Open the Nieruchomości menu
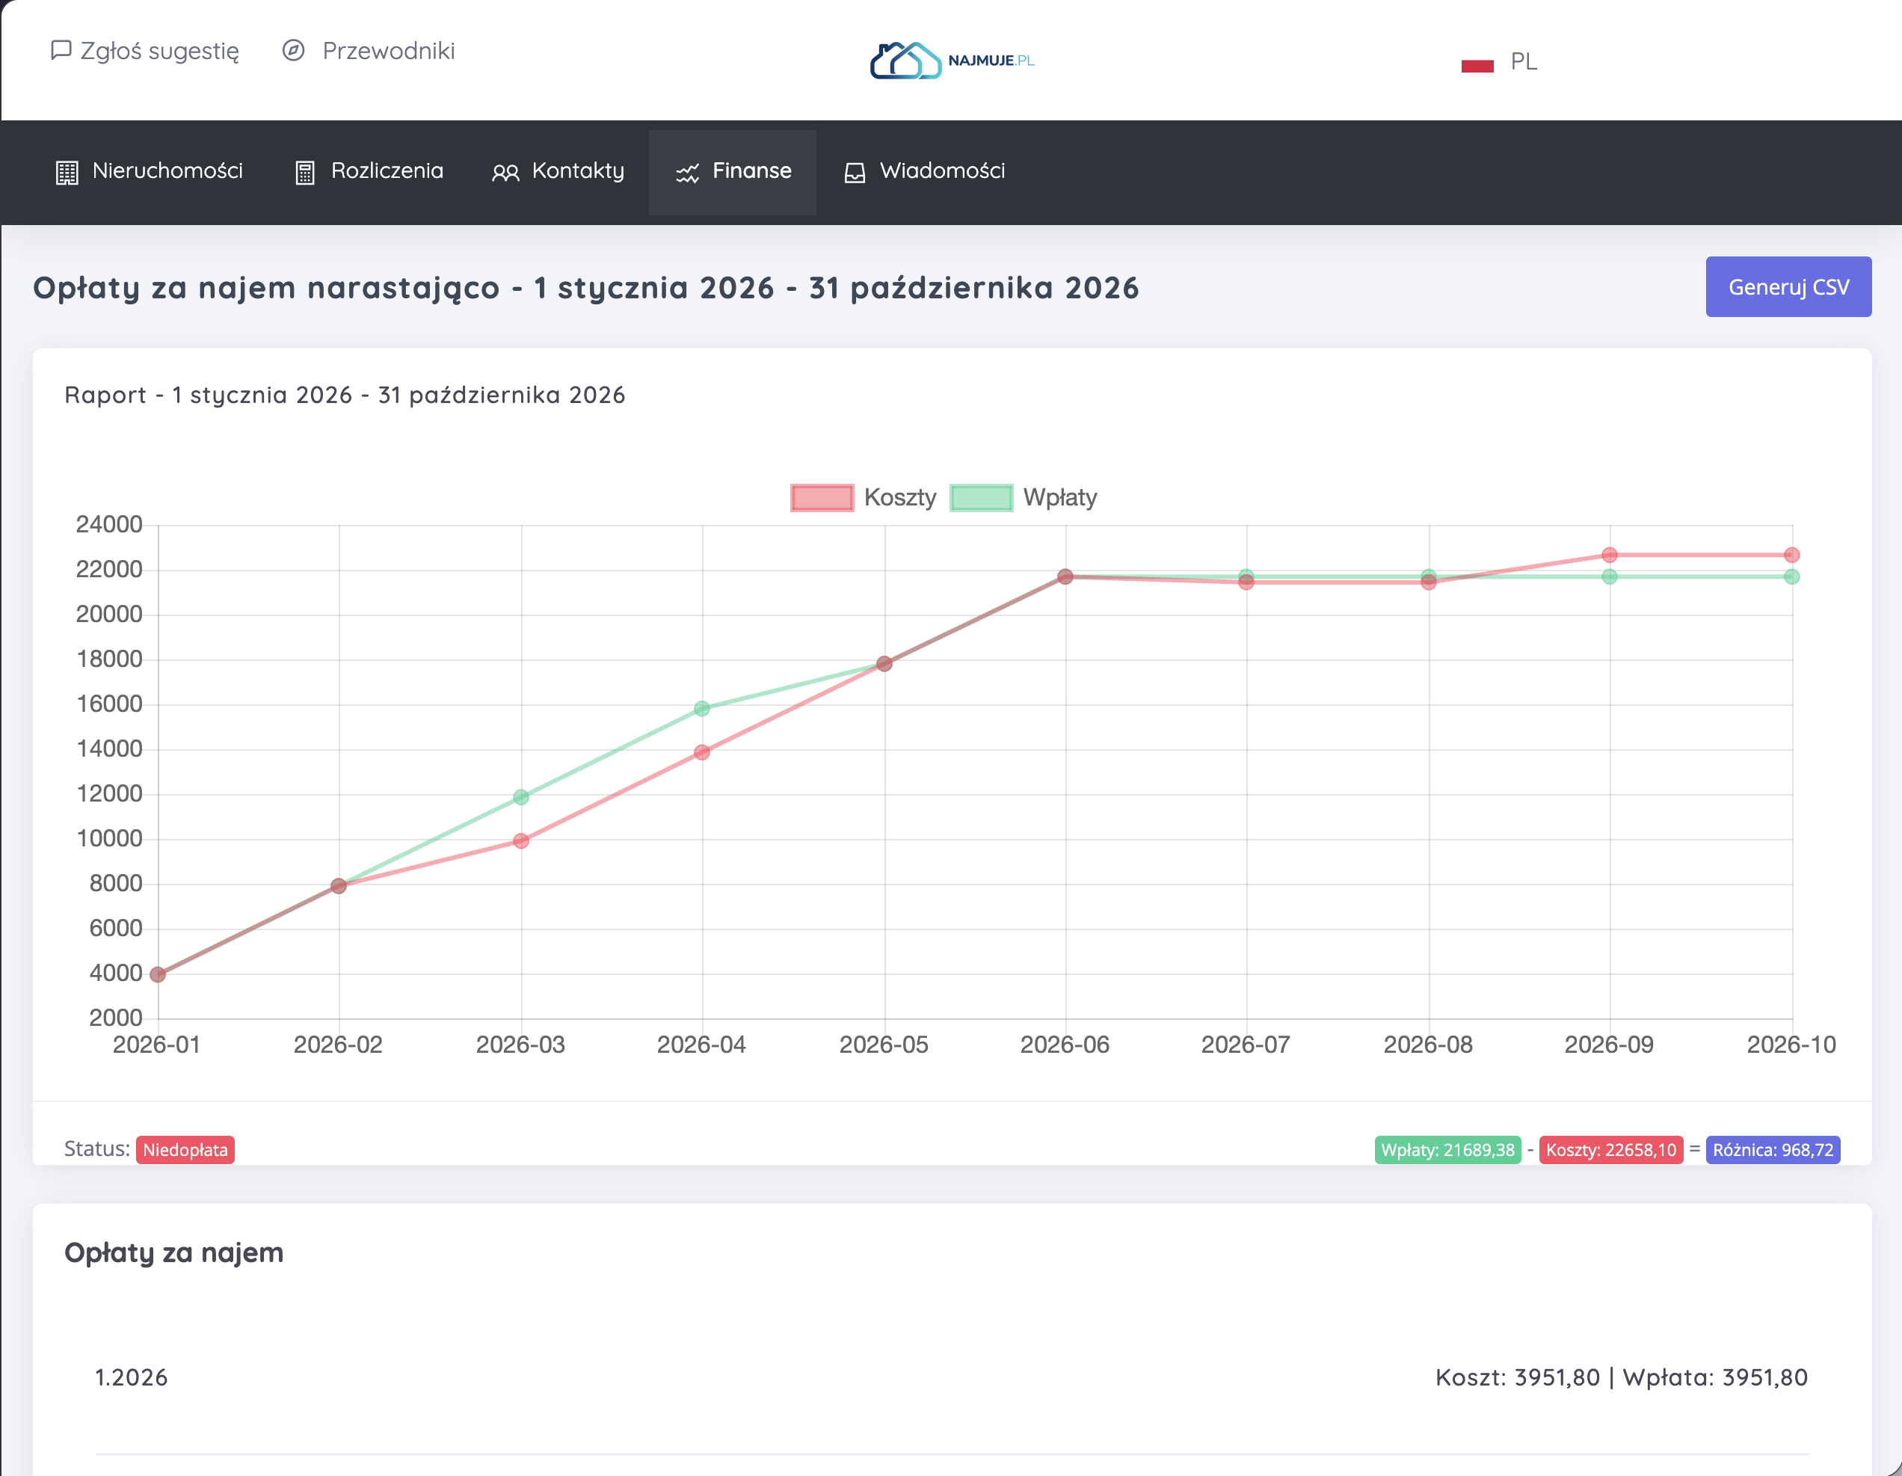Viewport: 1902px width, 1476px height. tap(149, 171)
